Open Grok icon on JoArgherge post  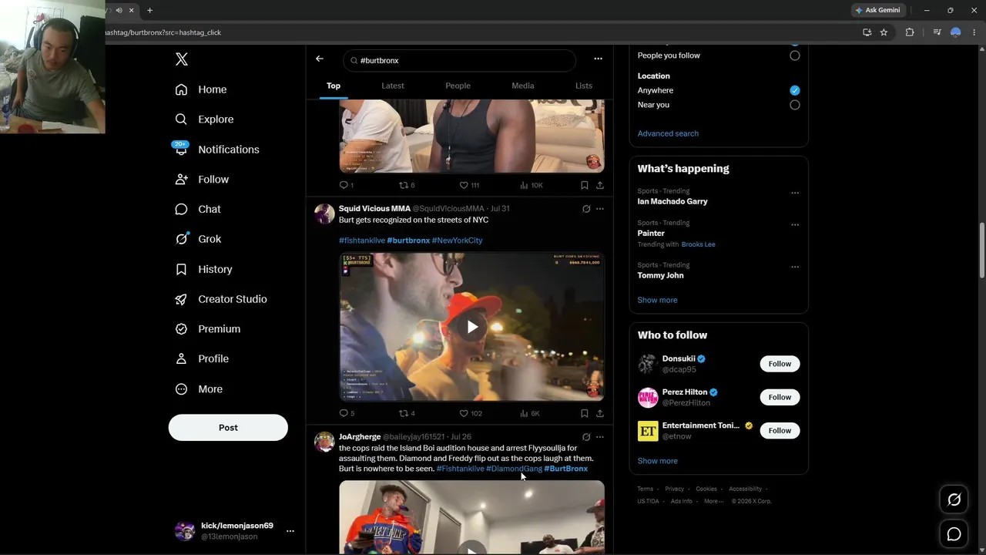pos(586,437)
